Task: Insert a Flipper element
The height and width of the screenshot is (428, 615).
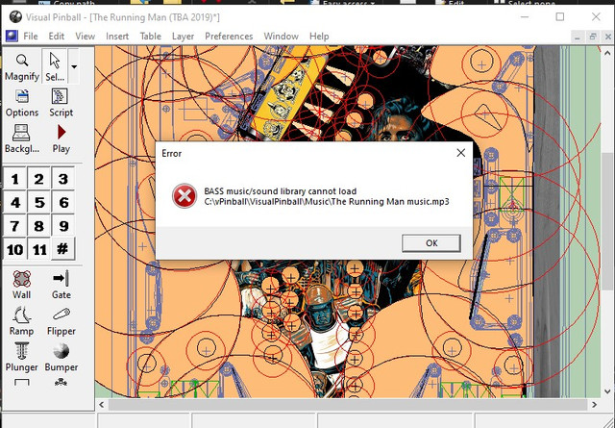Action: coord(61,321)
